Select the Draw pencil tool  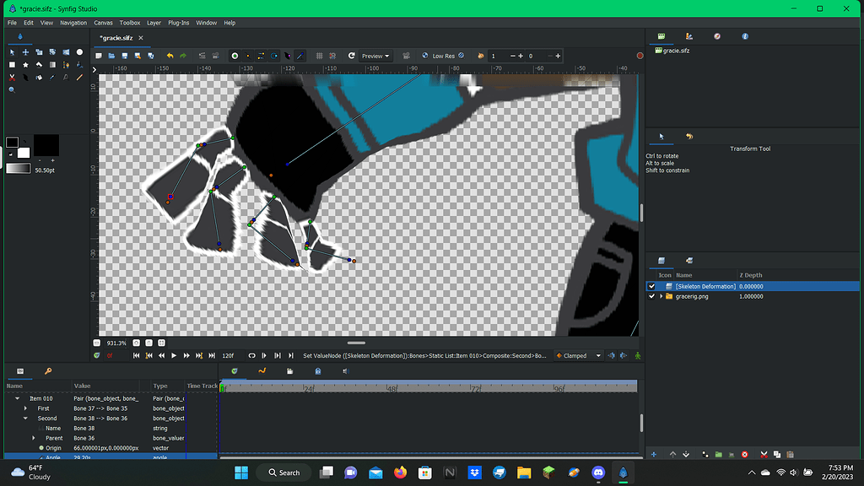coord(78,76)
